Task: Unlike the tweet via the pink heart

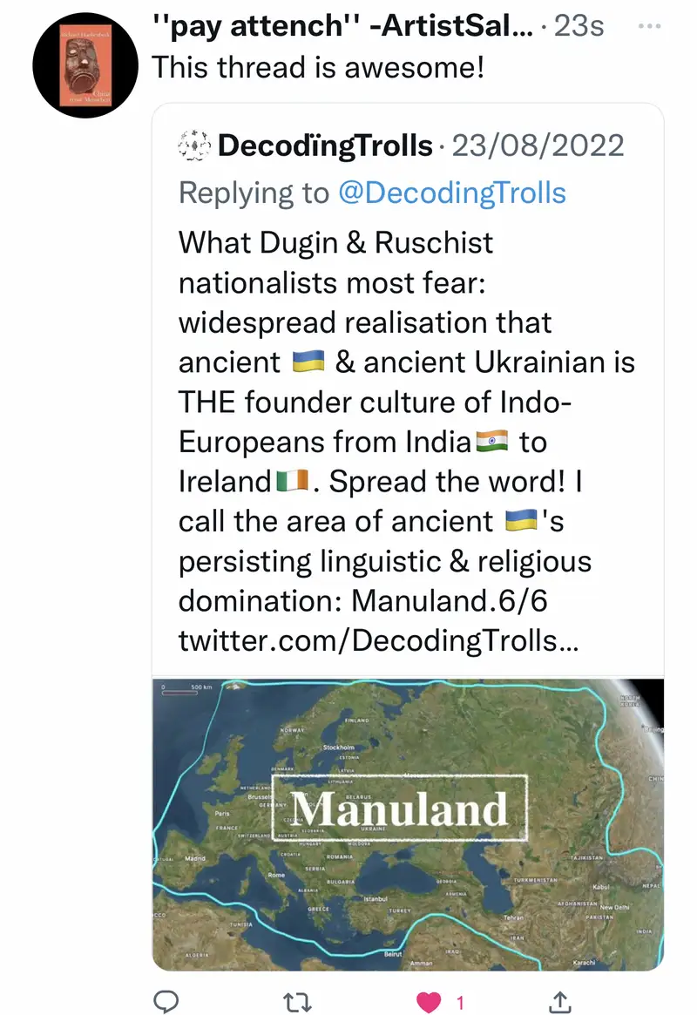Action: click(x=429, y=1003)
